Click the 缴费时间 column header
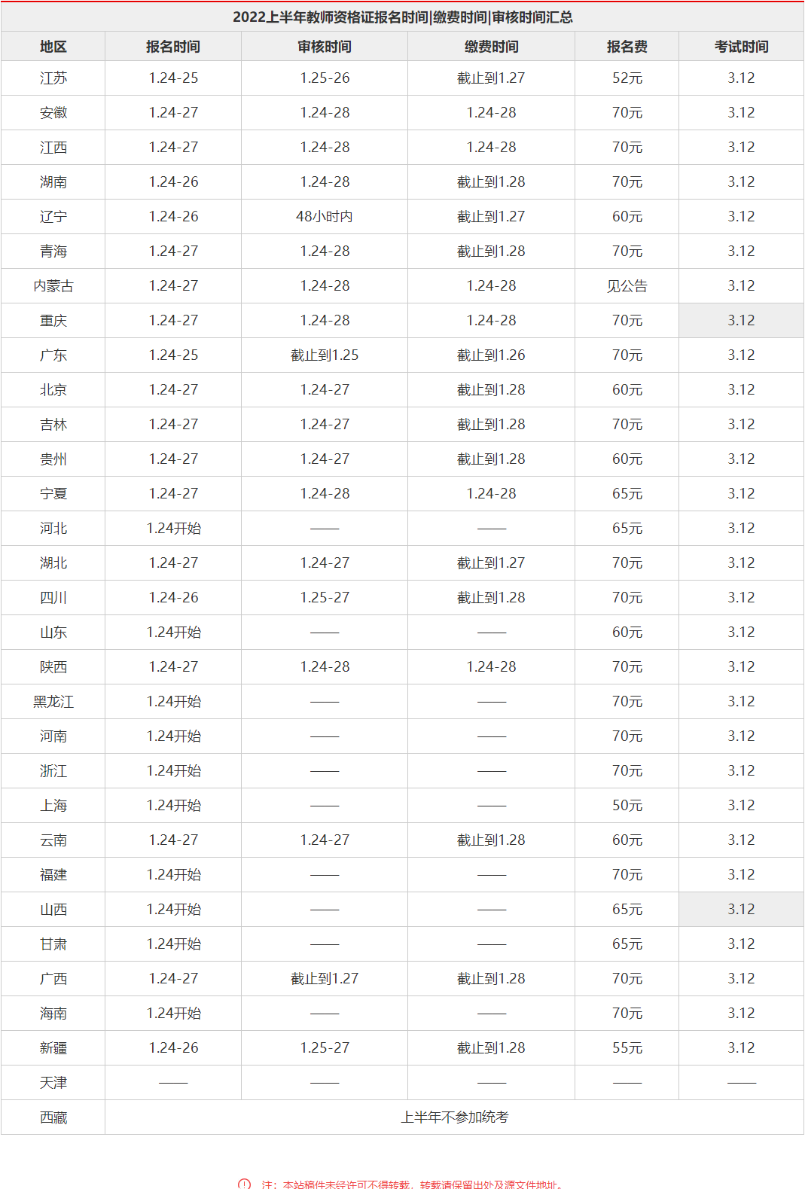This screenshot has width=805, height=1189. point(491,47)
